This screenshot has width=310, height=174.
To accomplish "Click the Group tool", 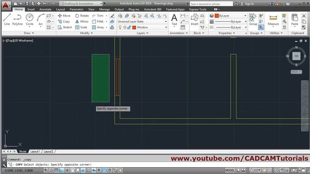I will (253, 20).
